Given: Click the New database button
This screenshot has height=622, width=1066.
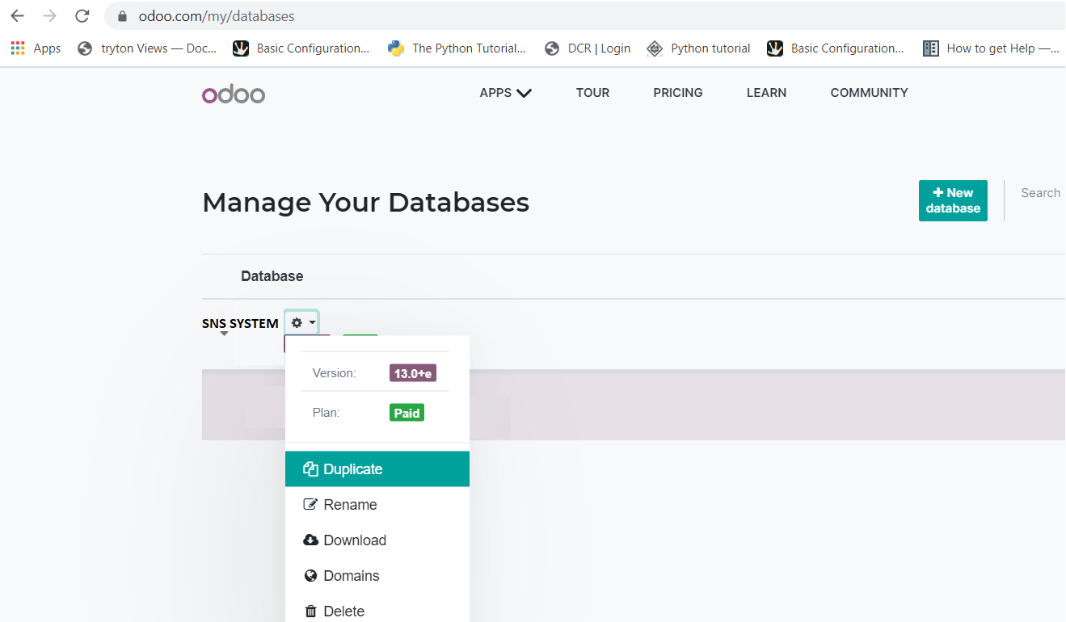Looking at the screenshot, I should 953,200.
